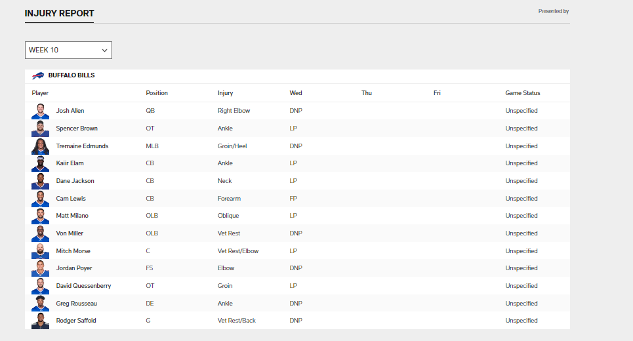The width and height of the screenshot is (633, 341).
Task: Open David Quessenberry's player link
Action: 83,286
